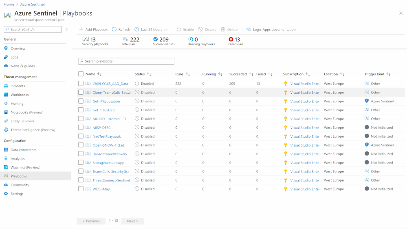Click the Data connectors grid icon
This screenshot has width=407, height=229.
click(x=6, y=149)
